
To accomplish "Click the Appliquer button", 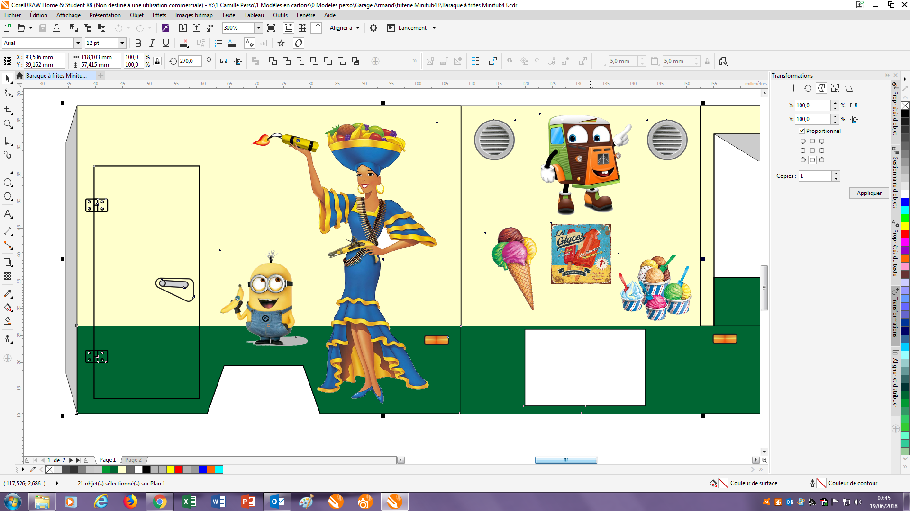I will (x=869, y=193).
